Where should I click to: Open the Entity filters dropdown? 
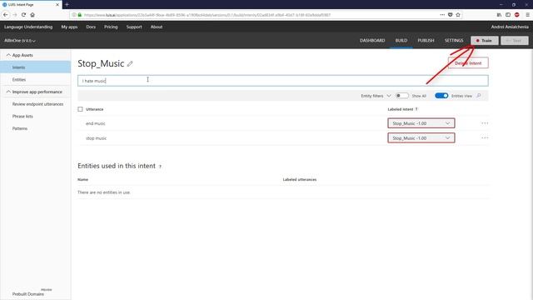click(x=376, y=96)
